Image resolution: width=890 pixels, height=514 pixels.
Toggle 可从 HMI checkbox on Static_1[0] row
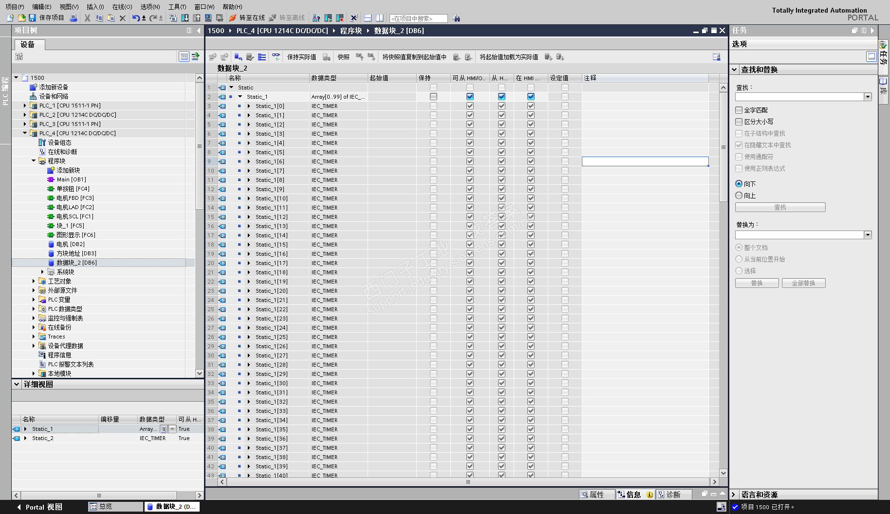tap(470, 106)
